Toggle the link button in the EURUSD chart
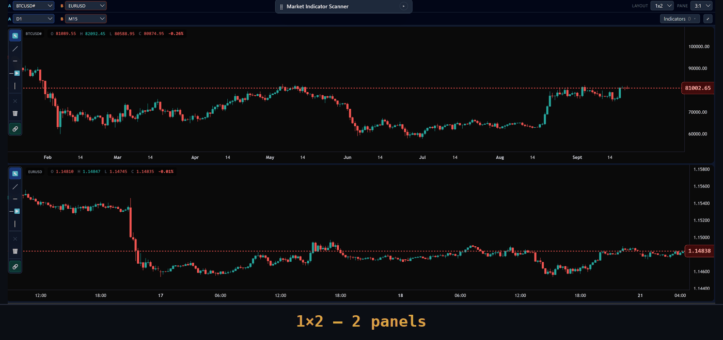The width and height of the screenshot is (723, 340). 15,267
